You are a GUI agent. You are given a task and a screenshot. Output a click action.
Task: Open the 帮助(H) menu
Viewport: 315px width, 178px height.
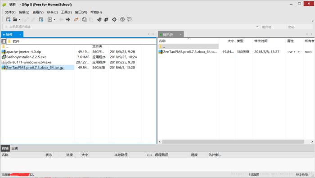click(x=96, y=12)
